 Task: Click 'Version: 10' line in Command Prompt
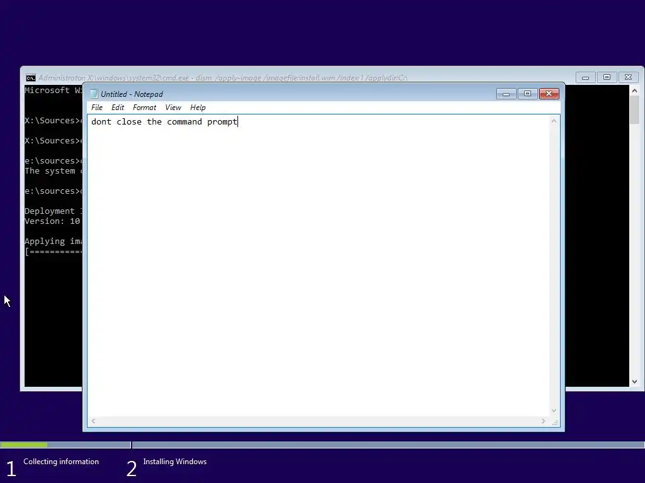(x=52, y=221)
